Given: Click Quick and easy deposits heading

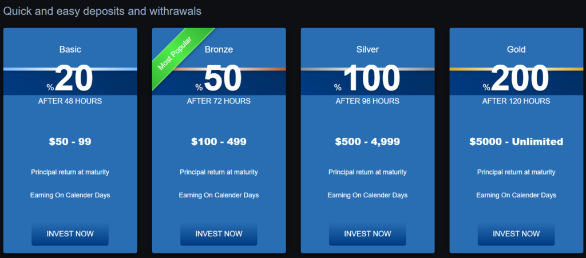Looking at the screenshot, I should pyautogui.click(x=102, y=11).
